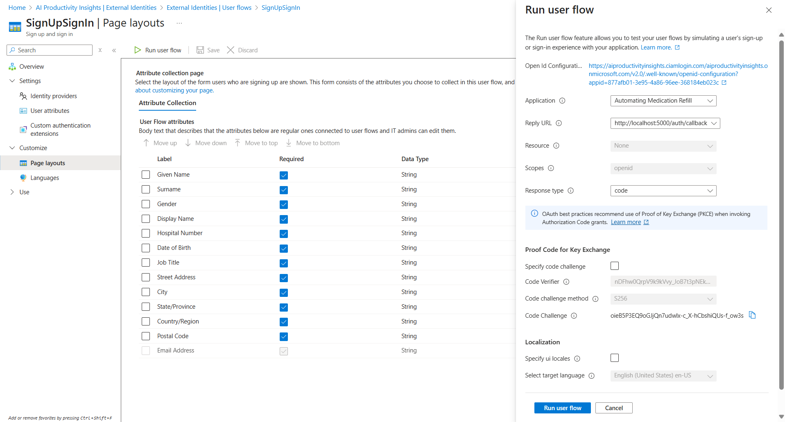Click the blue Run user flow button
The height and width of the screenshot is (422, 785).
click(562, 408)
